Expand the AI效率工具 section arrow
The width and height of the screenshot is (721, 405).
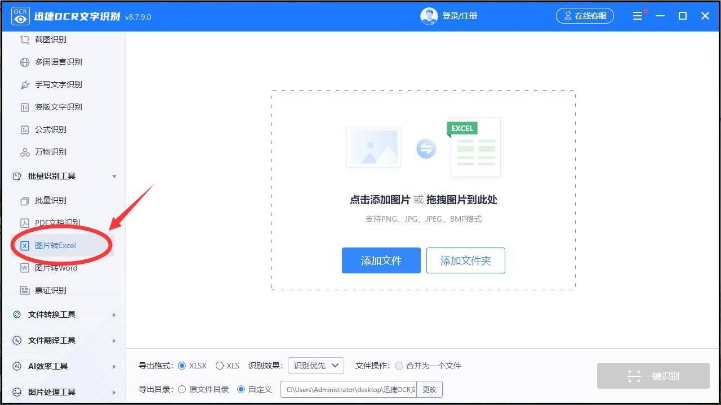pos(114,366)
